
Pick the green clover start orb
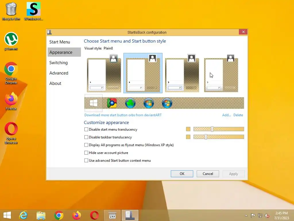tap(130, 103)
